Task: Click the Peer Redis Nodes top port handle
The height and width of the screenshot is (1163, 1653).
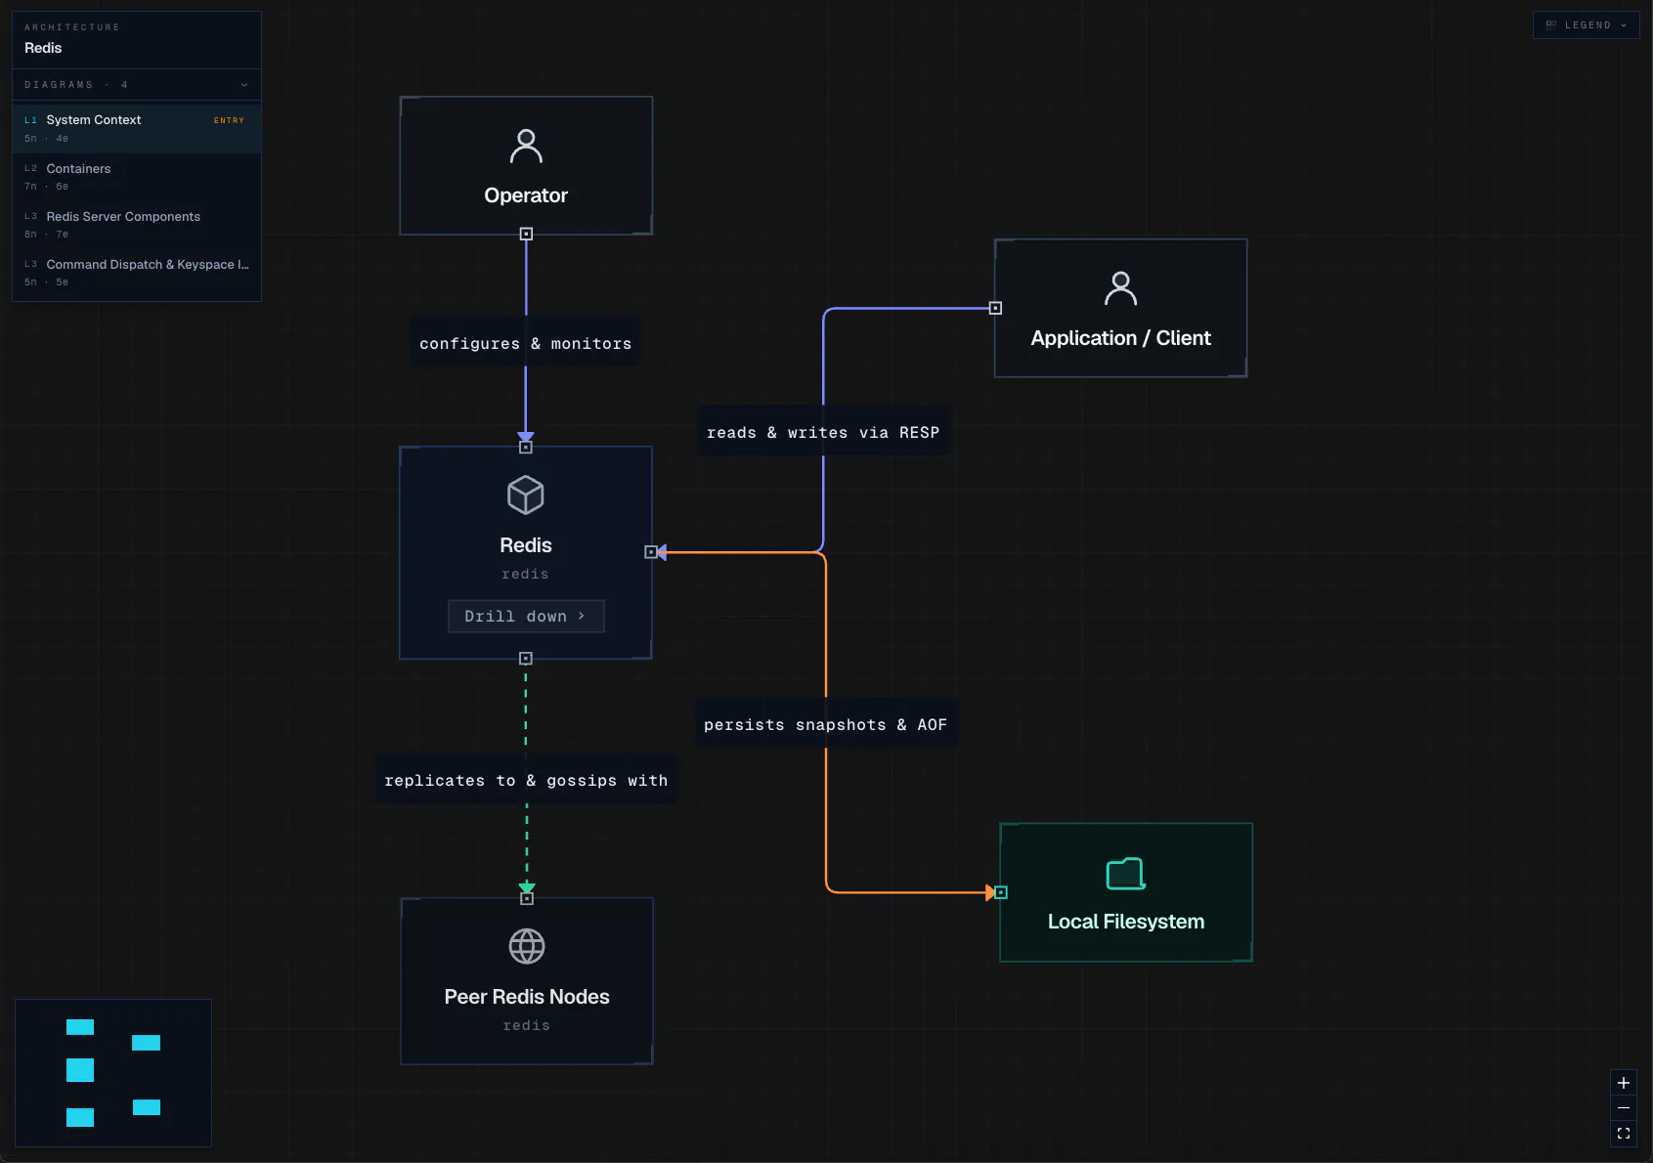Action: click(527, 898)
